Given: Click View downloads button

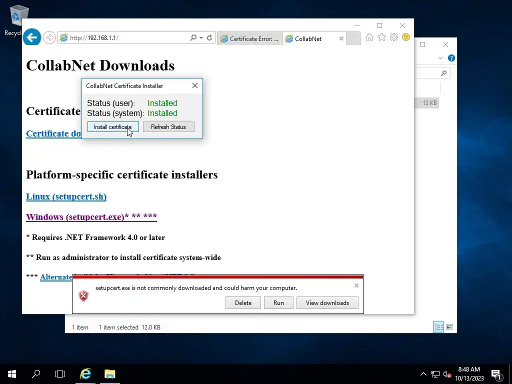Looking at the screenshot, I should pos(327,302).
